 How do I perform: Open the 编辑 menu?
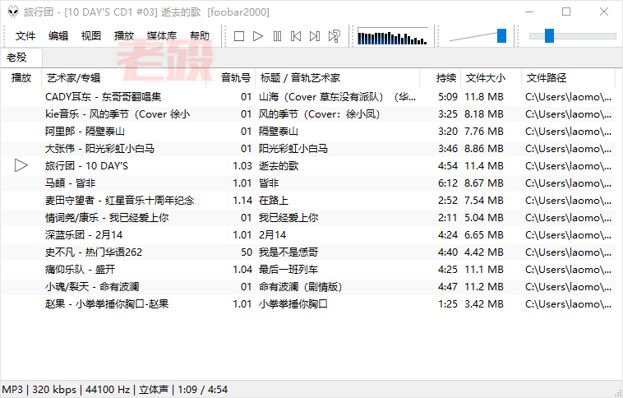click(x=58, y=36)
